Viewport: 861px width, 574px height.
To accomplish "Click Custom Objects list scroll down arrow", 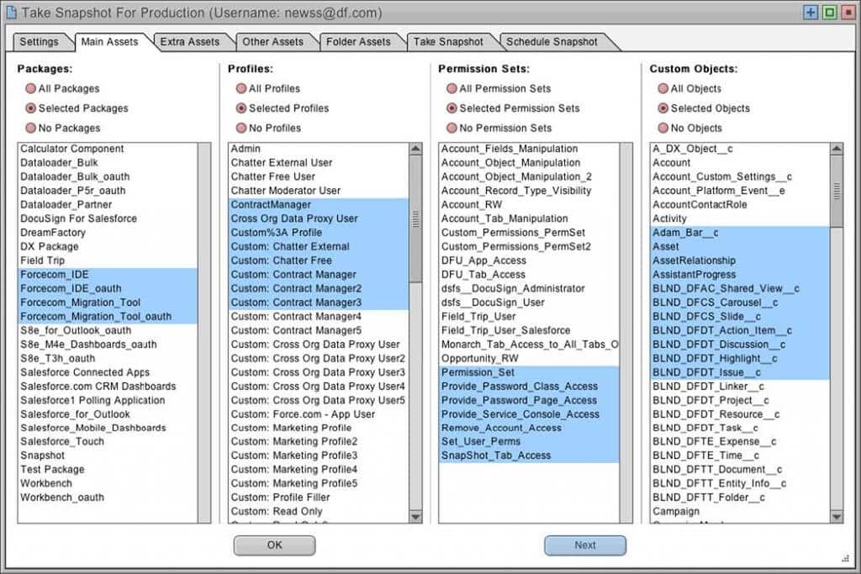I will point(837,516).
